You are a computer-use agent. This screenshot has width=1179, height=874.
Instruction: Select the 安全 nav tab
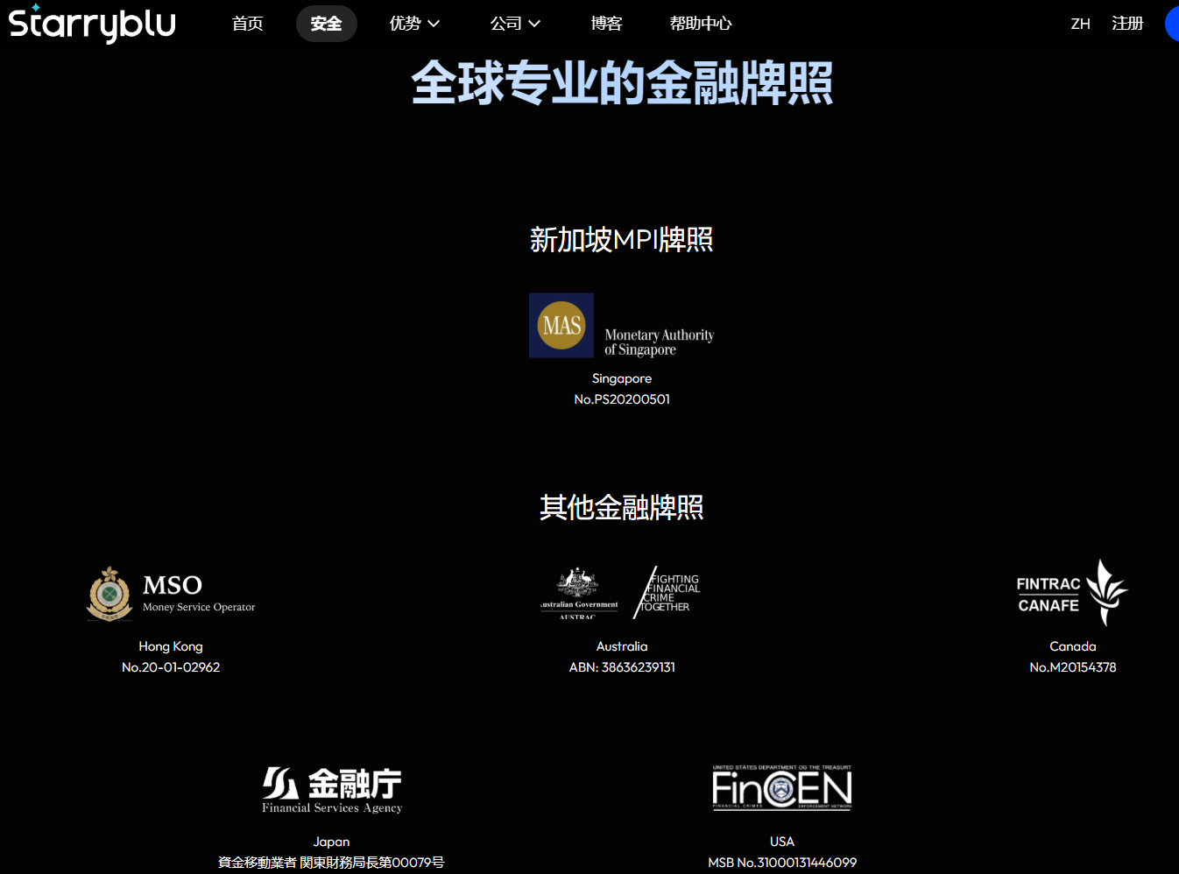(327, 24)
